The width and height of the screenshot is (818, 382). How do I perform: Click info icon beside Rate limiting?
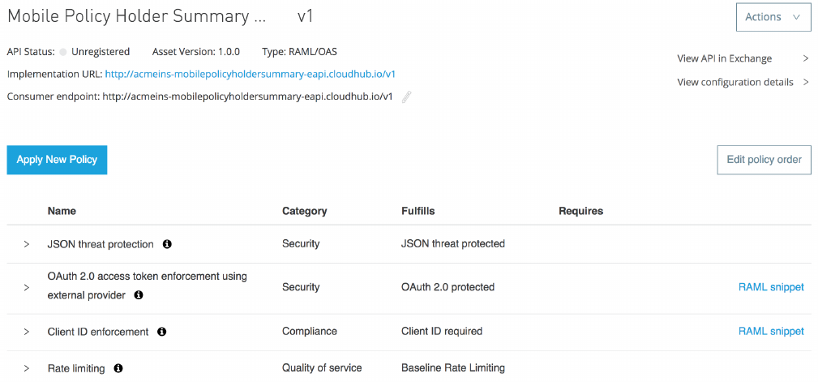(x=118, y=368)
